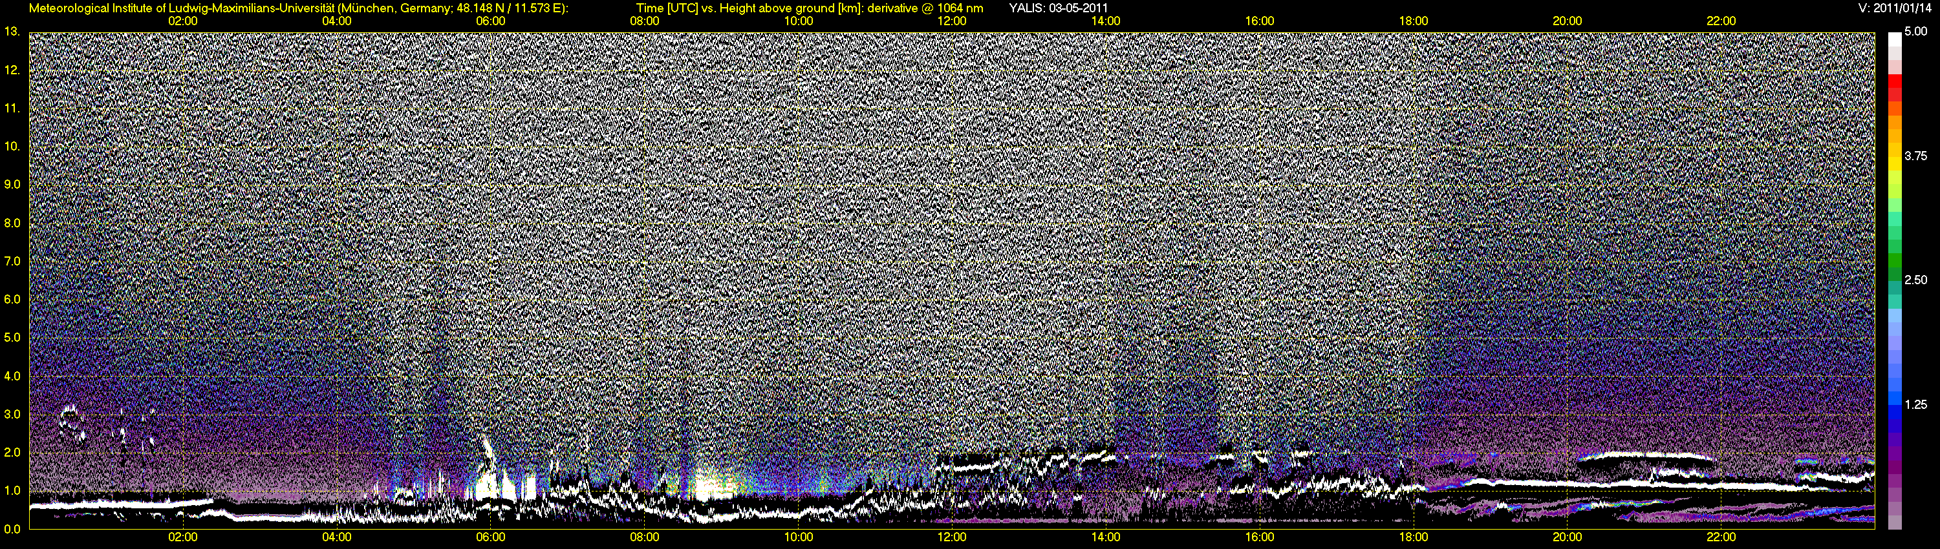Screen dimensions: 1940x549
Task: Select the 14:00 label on the bottom time axis
Action: 1106,537
